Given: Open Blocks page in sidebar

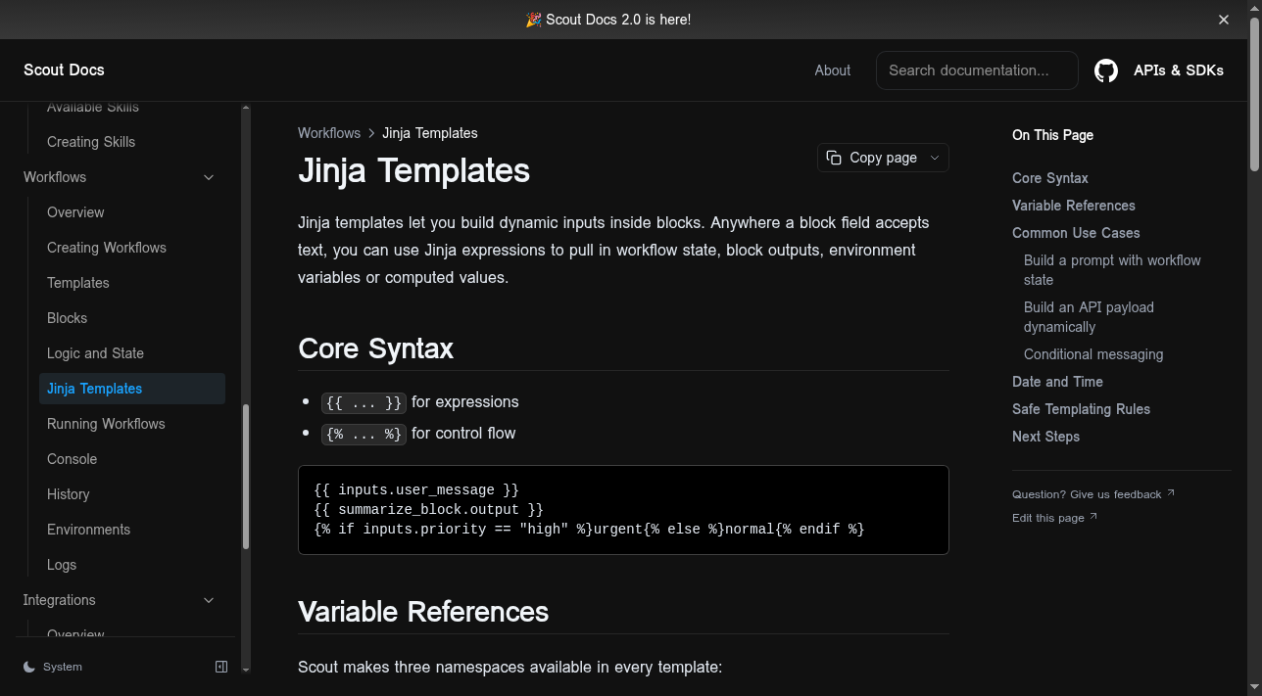Looking at the screenshot, I should click(x=67, y=318).
